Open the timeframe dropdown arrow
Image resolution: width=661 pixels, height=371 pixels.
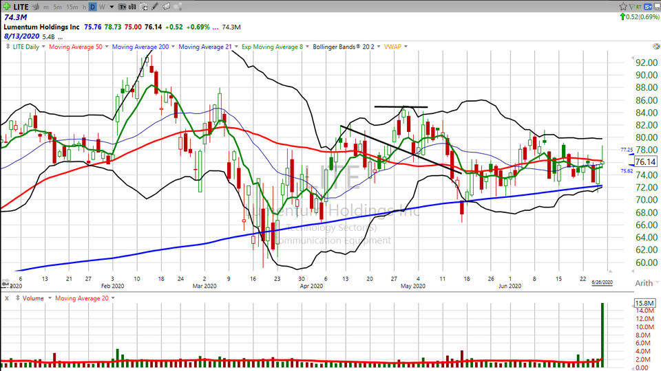coord(112,7)
